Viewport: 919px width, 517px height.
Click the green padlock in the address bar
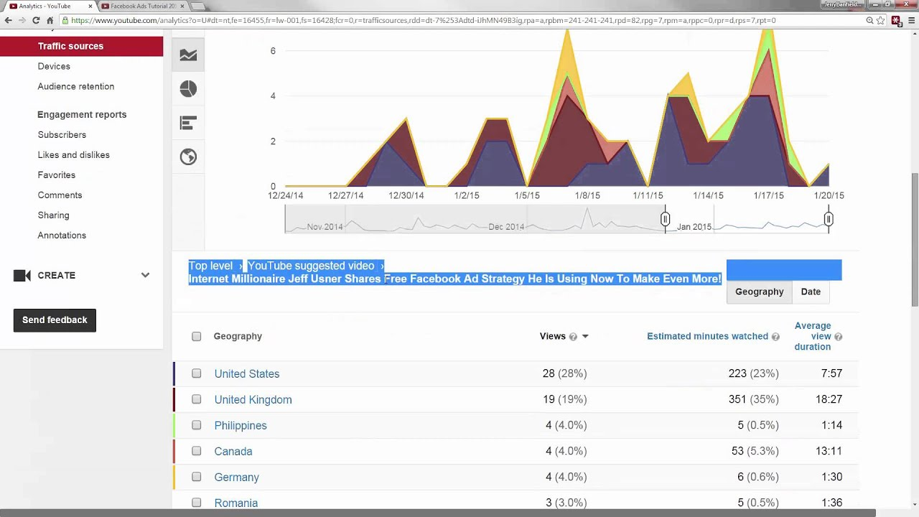pyautogui.click(x=65, y=20)
